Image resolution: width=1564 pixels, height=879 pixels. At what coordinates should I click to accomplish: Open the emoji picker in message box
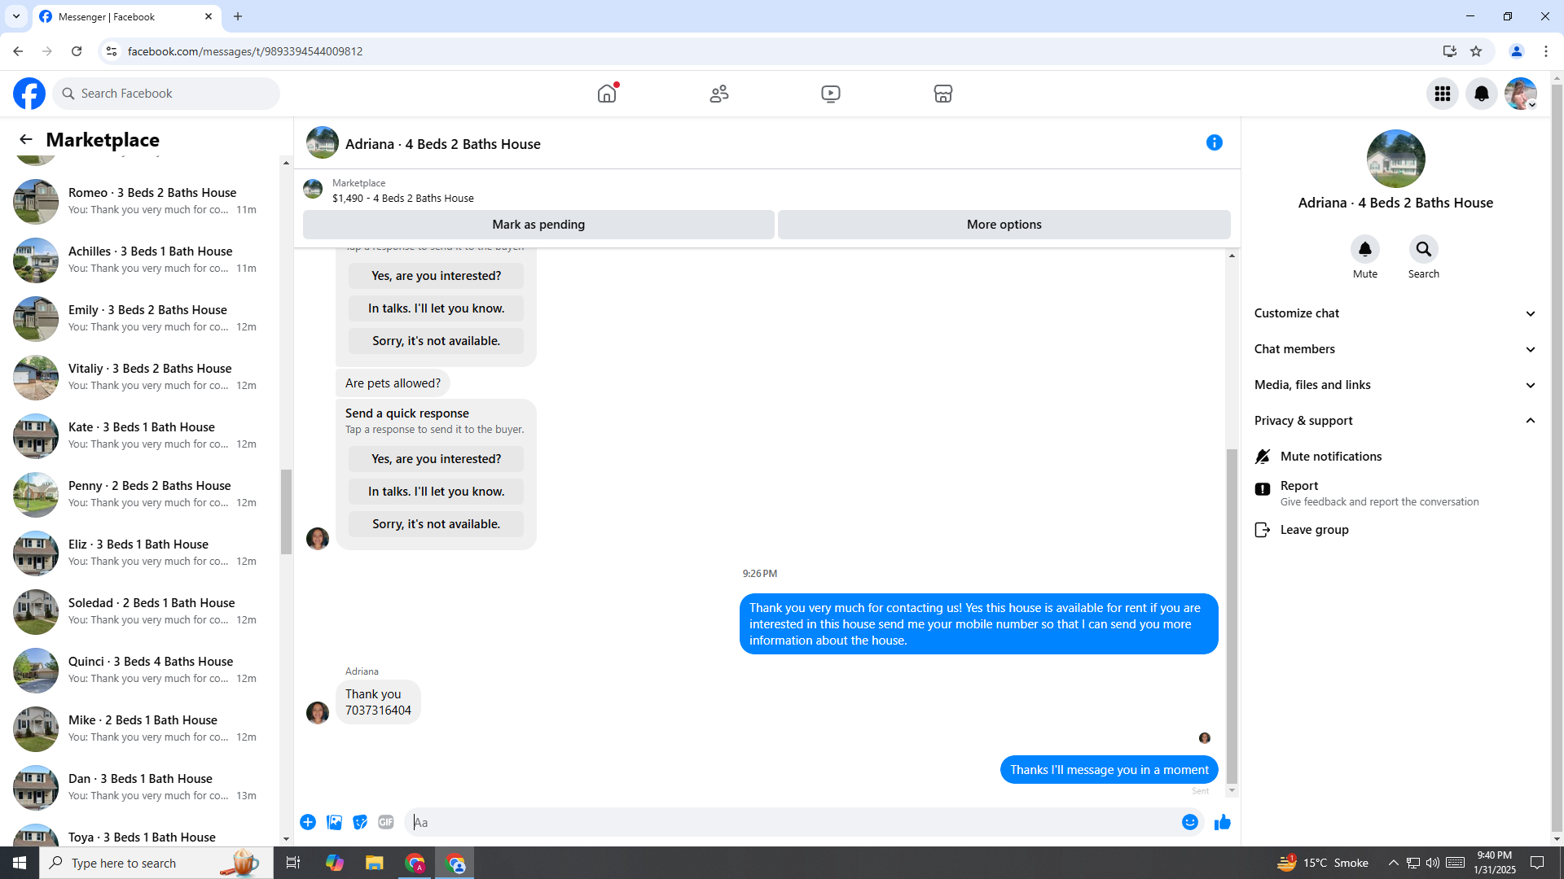[x=1190, y=822]
